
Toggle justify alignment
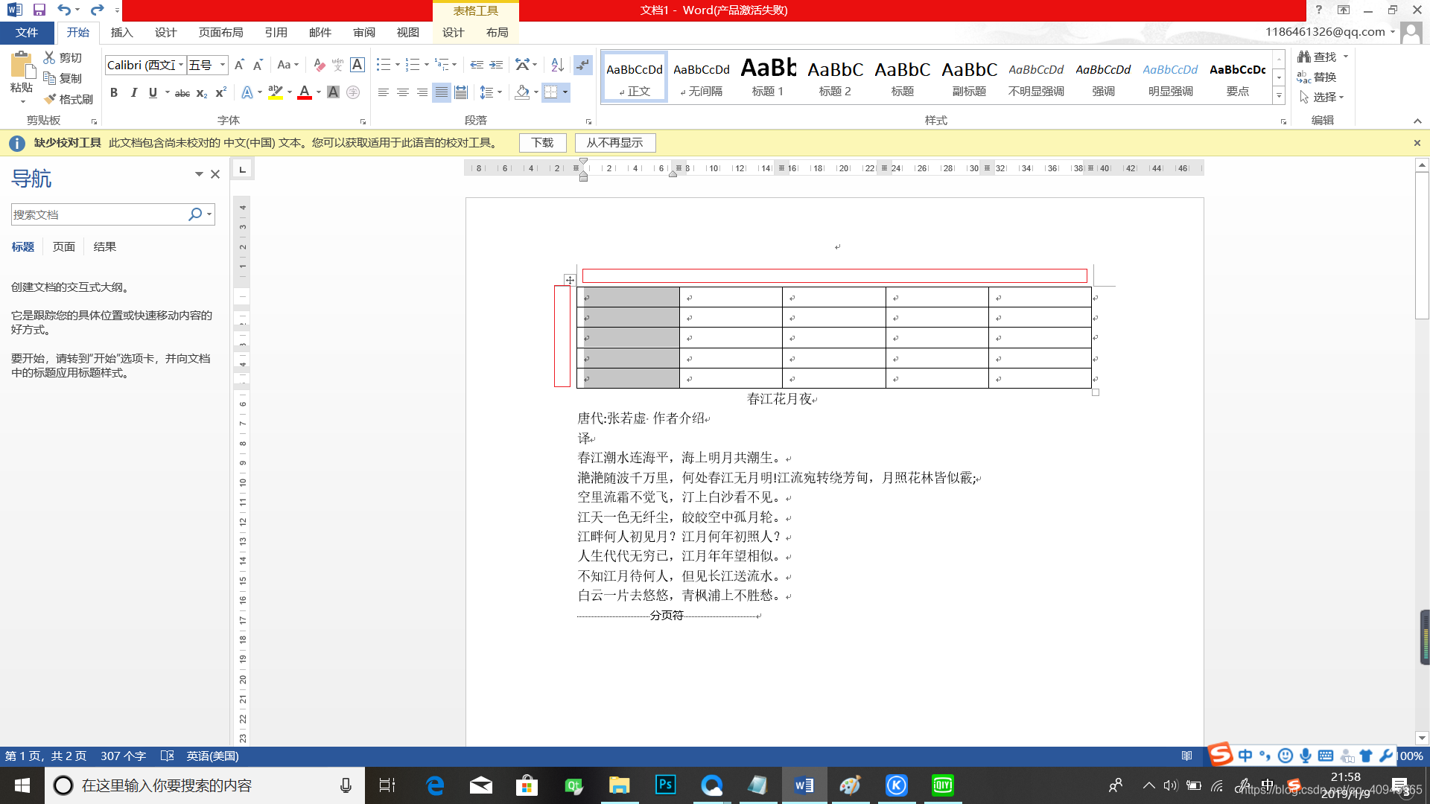442,93
